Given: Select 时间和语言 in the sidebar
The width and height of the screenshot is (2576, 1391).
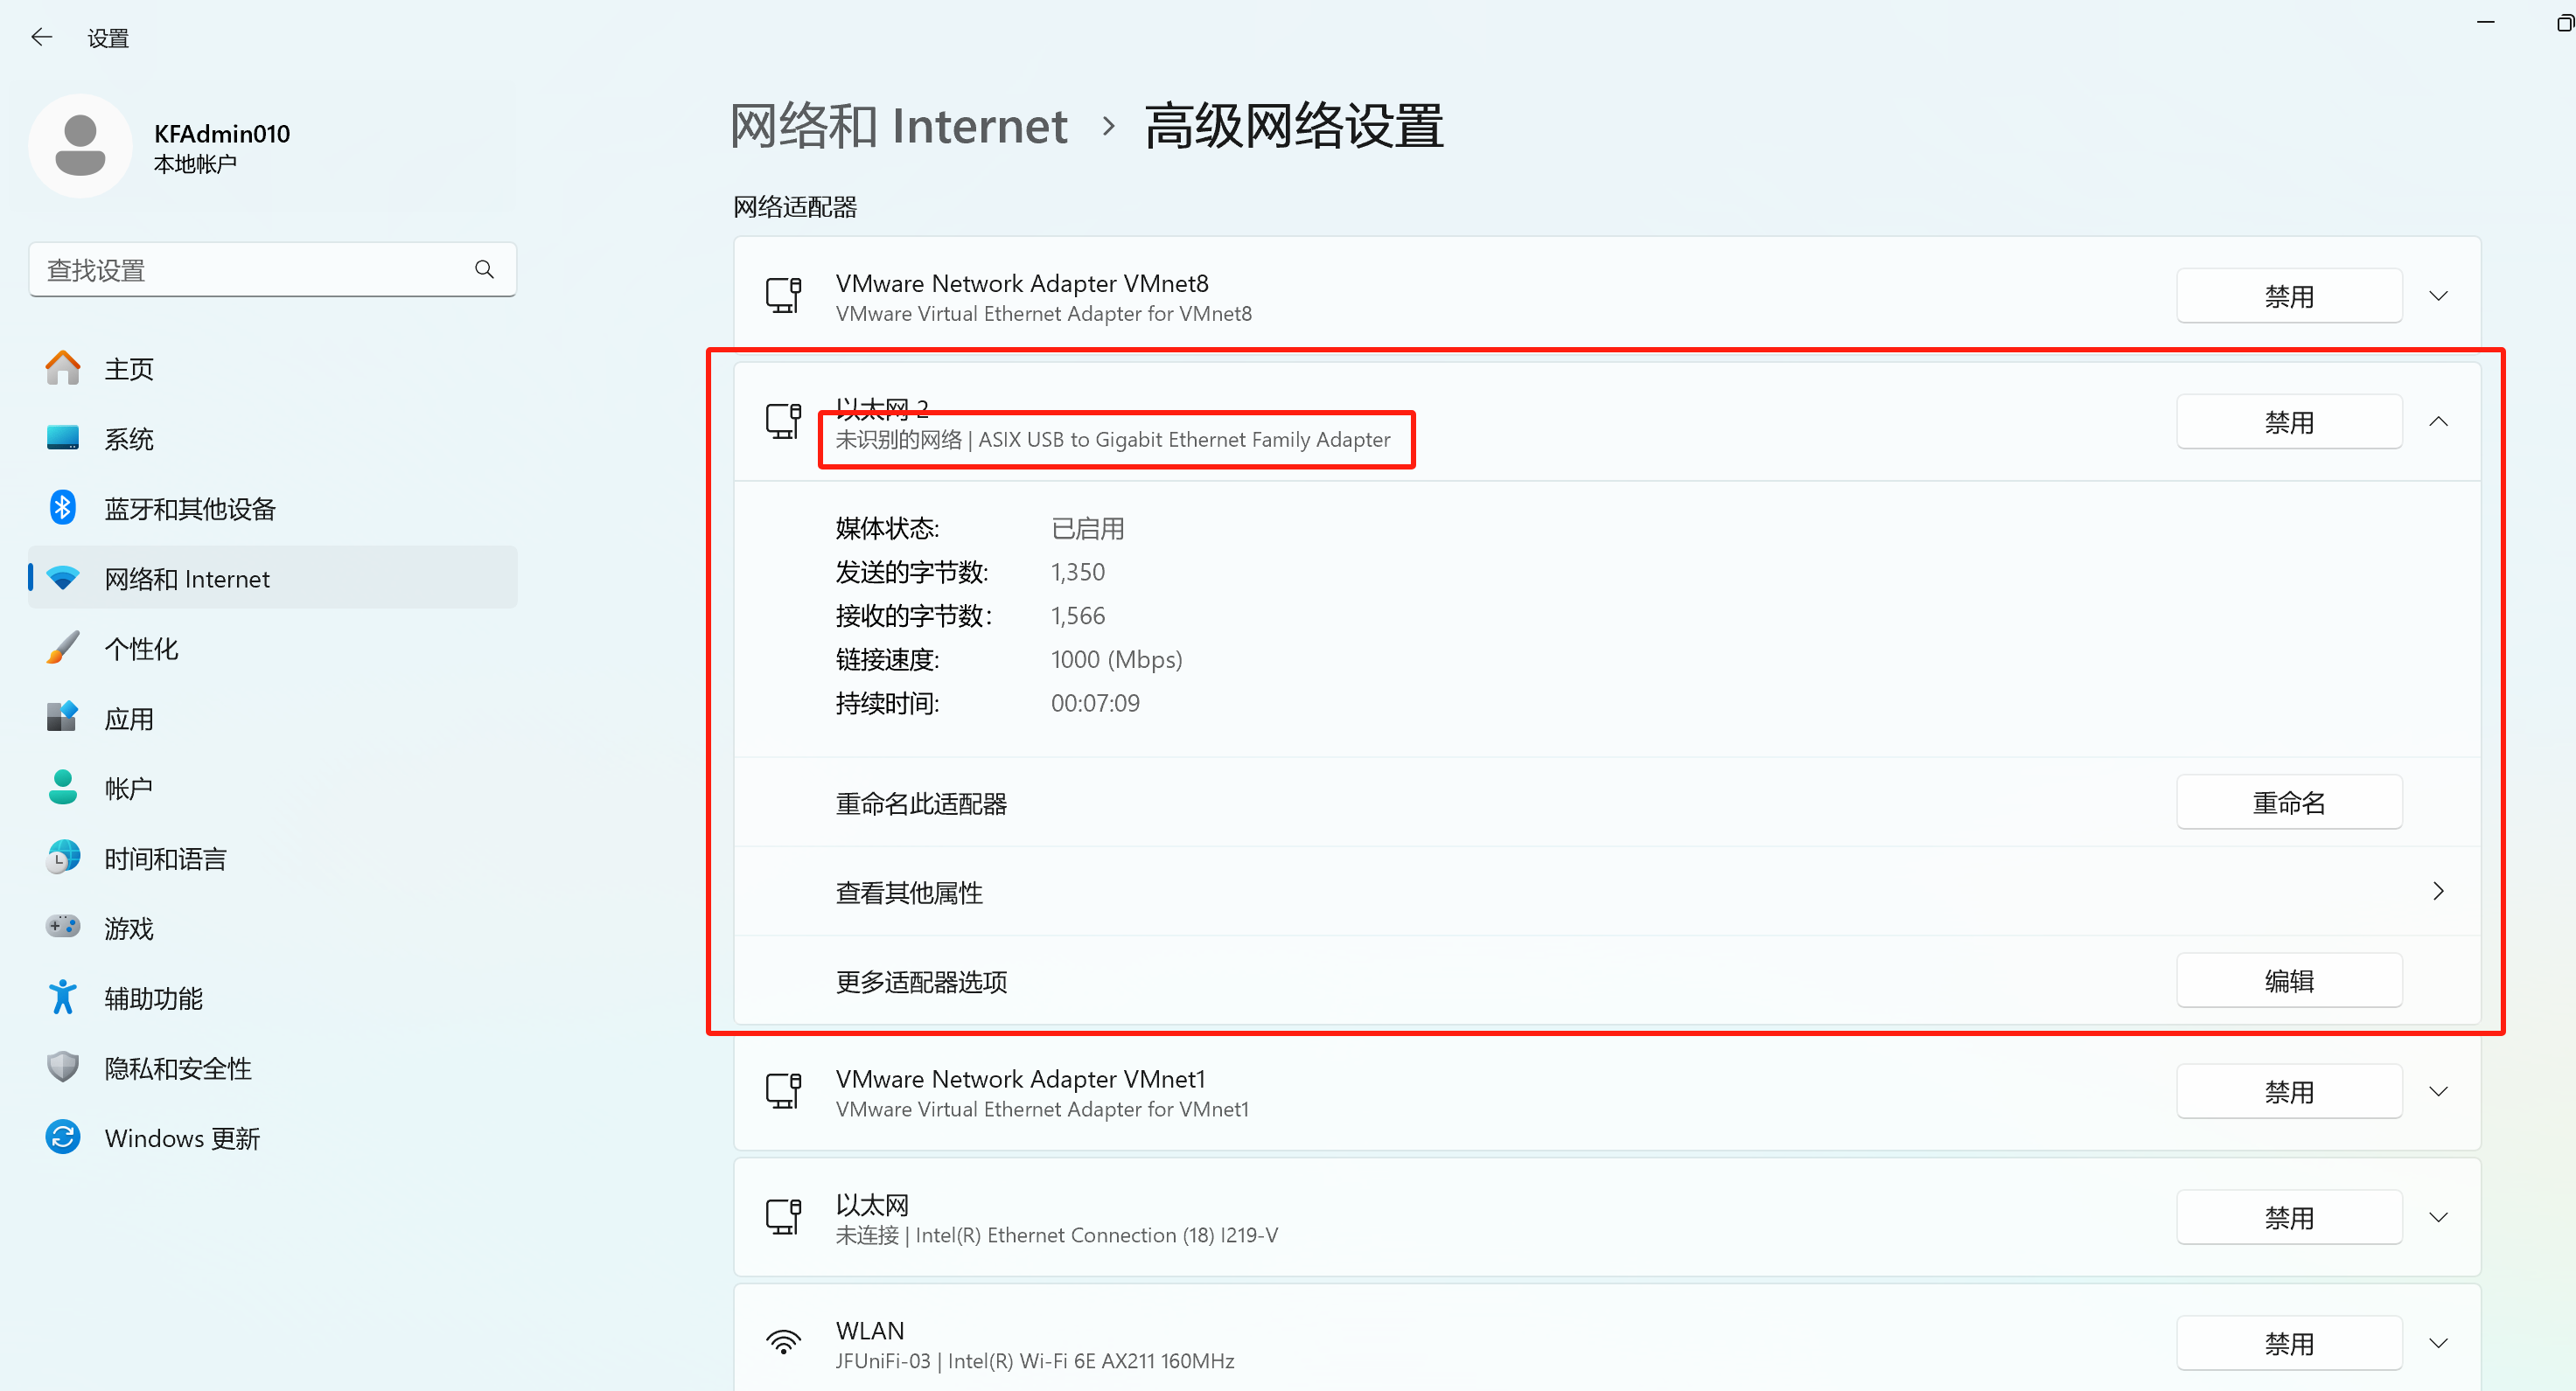Looking at the screenshot, I should coord(165,859).
